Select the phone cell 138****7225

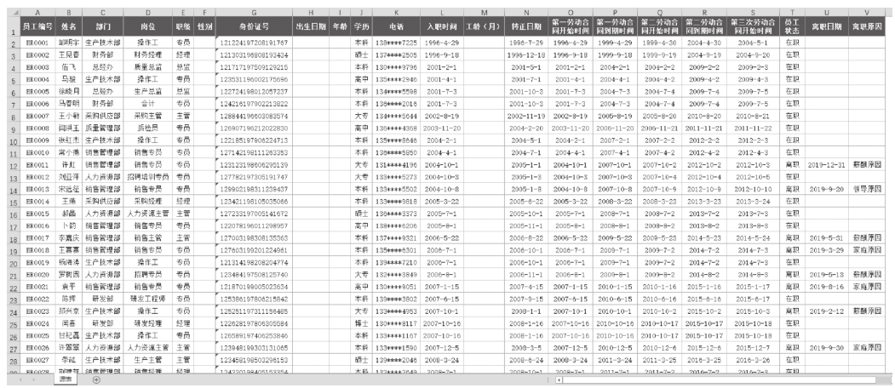pyautogui.click(x=396, y=43)
